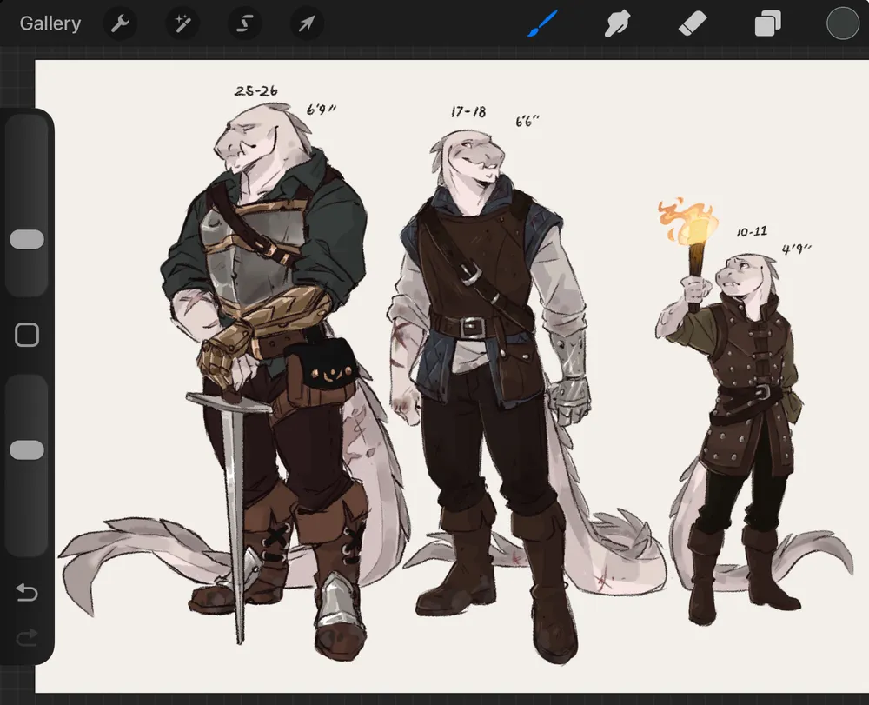
Task: Open the Gallery
Action: click(50, 23)
